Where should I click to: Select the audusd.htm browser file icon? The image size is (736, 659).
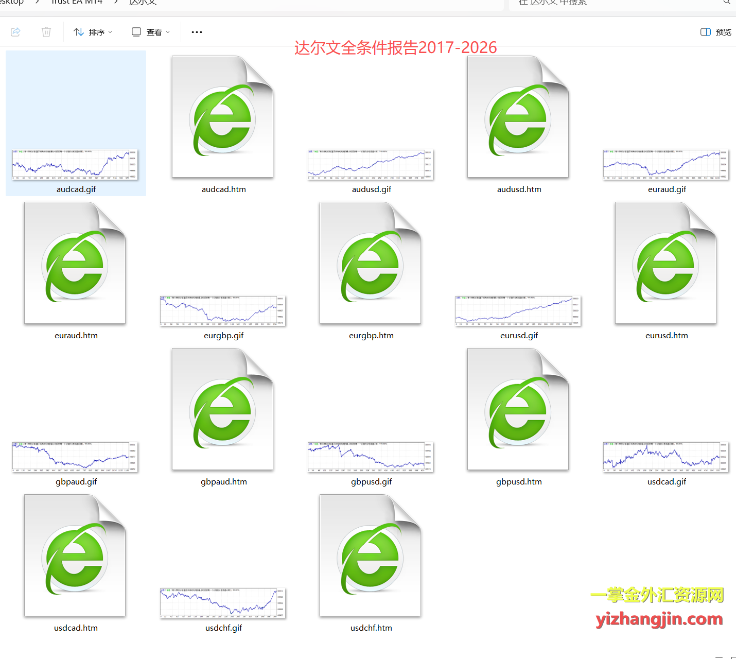pos(518,117)
